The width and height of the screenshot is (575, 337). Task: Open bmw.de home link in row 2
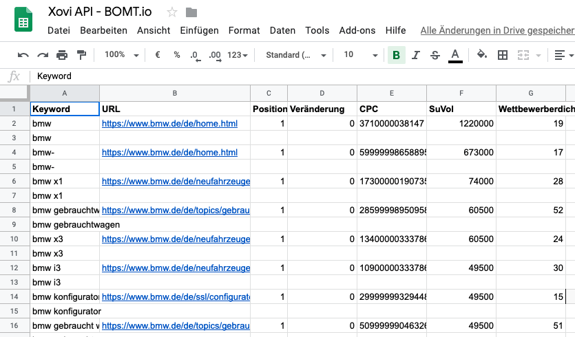point(169,124)
